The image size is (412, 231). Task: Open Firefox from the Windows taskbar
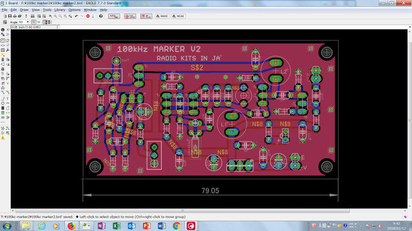pyautogui.click(x=71, y=226)
